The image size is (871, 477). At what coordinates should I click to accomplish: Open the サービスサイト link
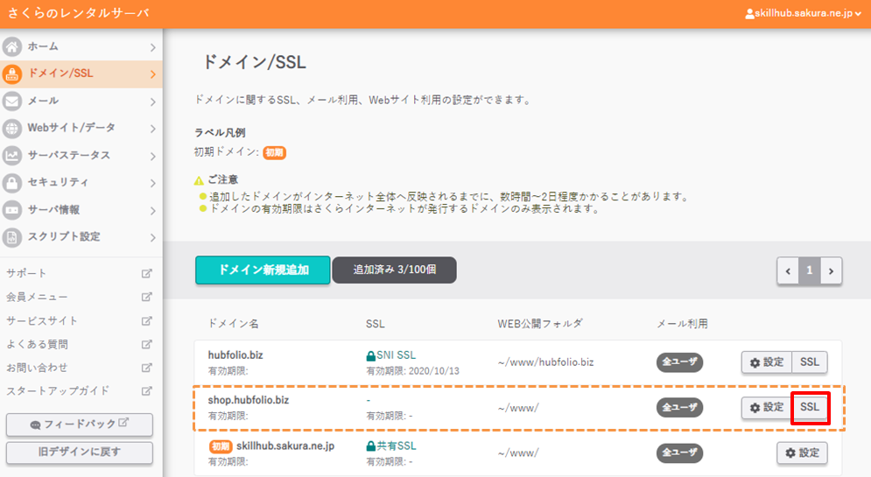42,321
